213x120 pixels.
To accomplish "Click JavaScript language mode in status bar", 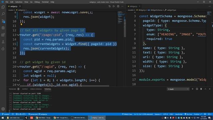I will [179, 114].
